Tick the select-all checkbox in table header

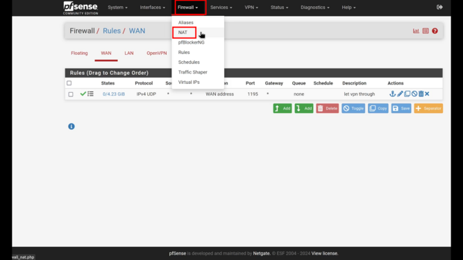69,83
